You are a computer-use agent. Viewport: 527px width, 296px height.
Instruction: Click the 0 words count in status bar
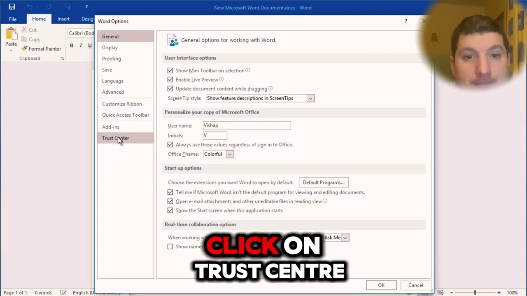point(43,293)
